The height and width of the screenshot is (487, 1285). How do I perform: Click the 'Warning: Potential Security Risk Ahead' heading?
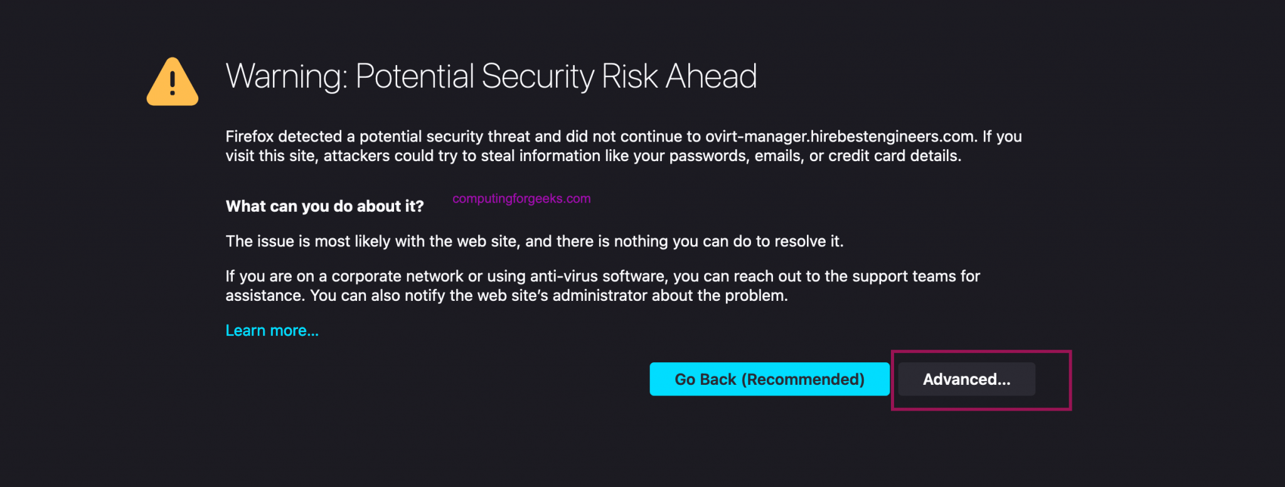(491, 76)
